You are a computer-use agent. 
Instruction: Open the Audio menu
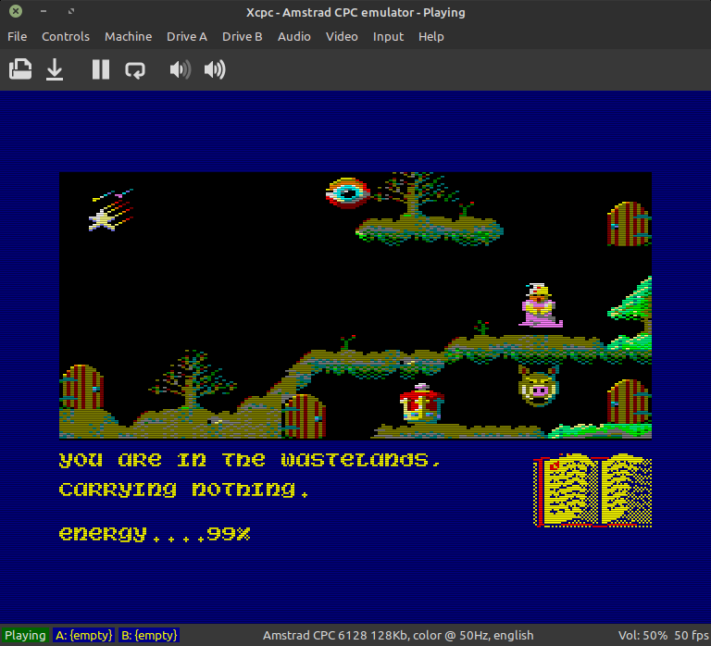coord(294,36)
